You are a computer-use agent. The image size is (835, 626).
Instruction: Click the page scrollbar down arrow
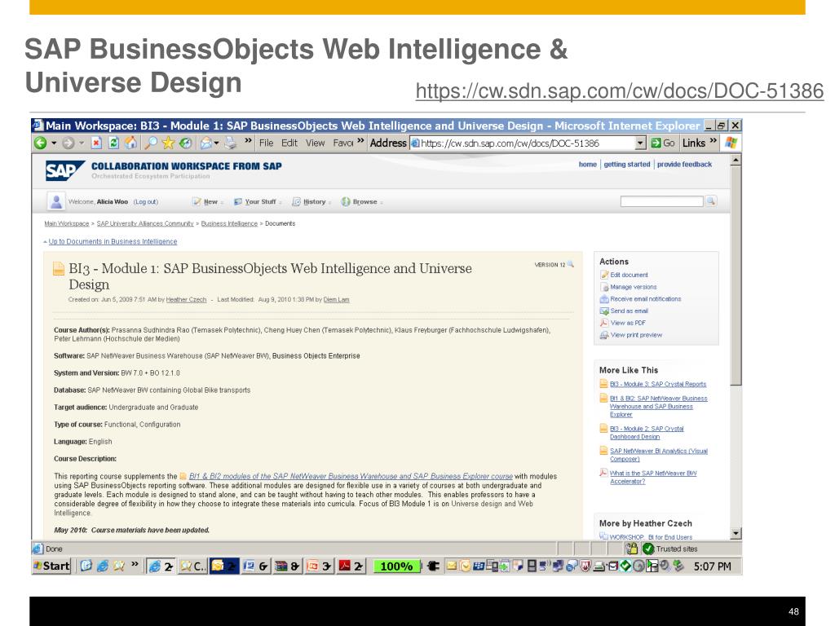tap(736, 533)
